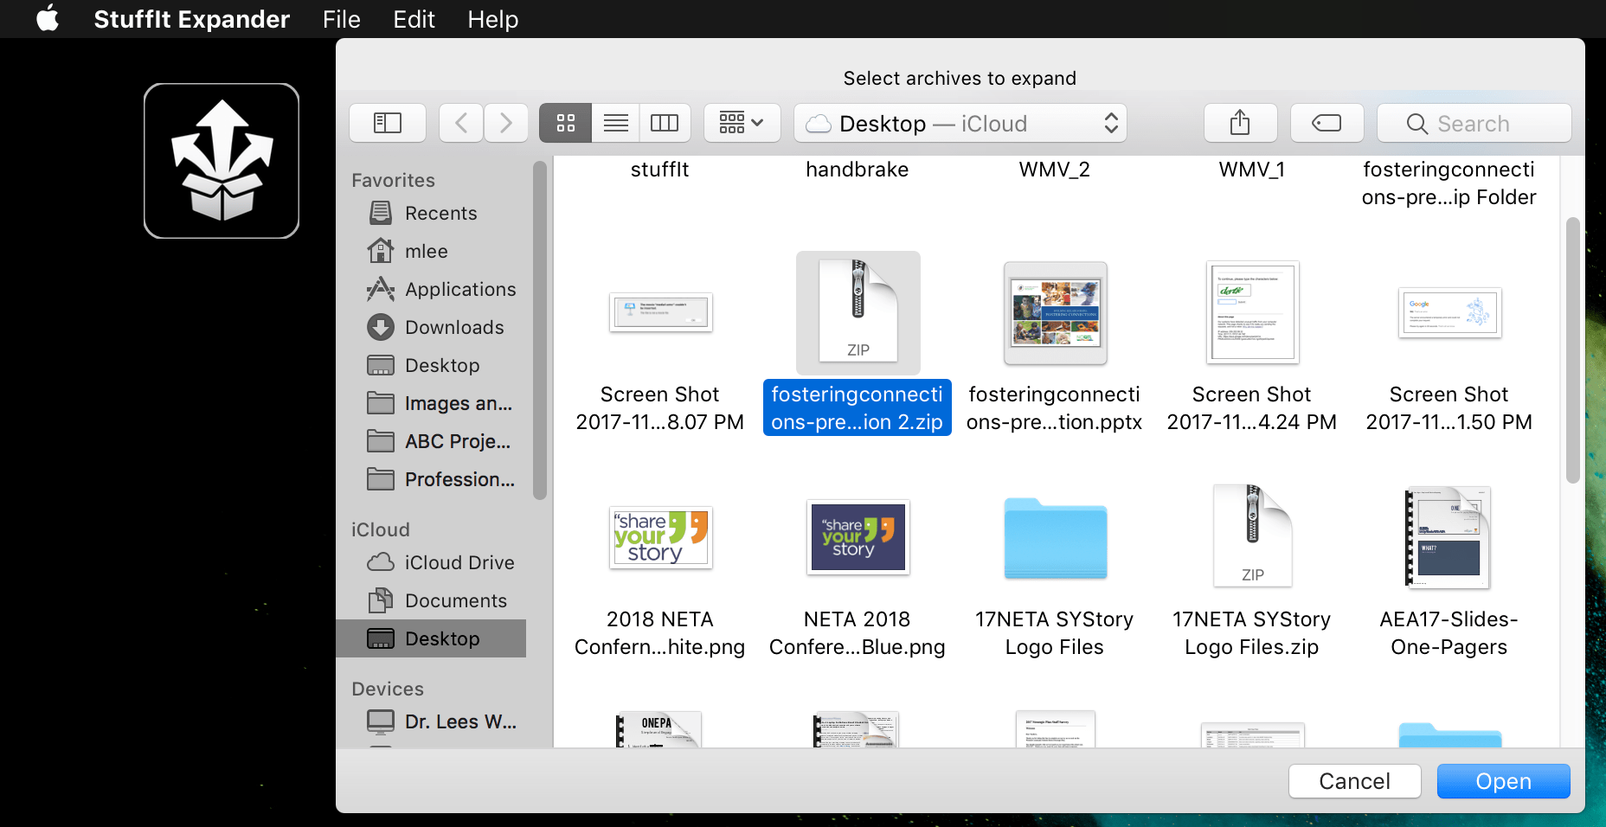Go forward to next folder
1606x827 pixels.
(x=505, y=123)
